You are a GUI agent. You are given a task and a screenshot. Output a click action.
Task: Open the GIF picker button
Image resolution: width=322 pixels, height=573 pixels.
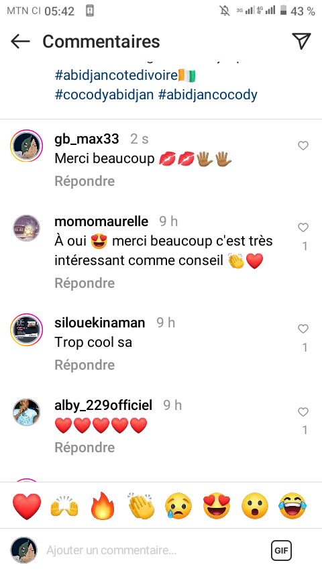pos(281,550)
